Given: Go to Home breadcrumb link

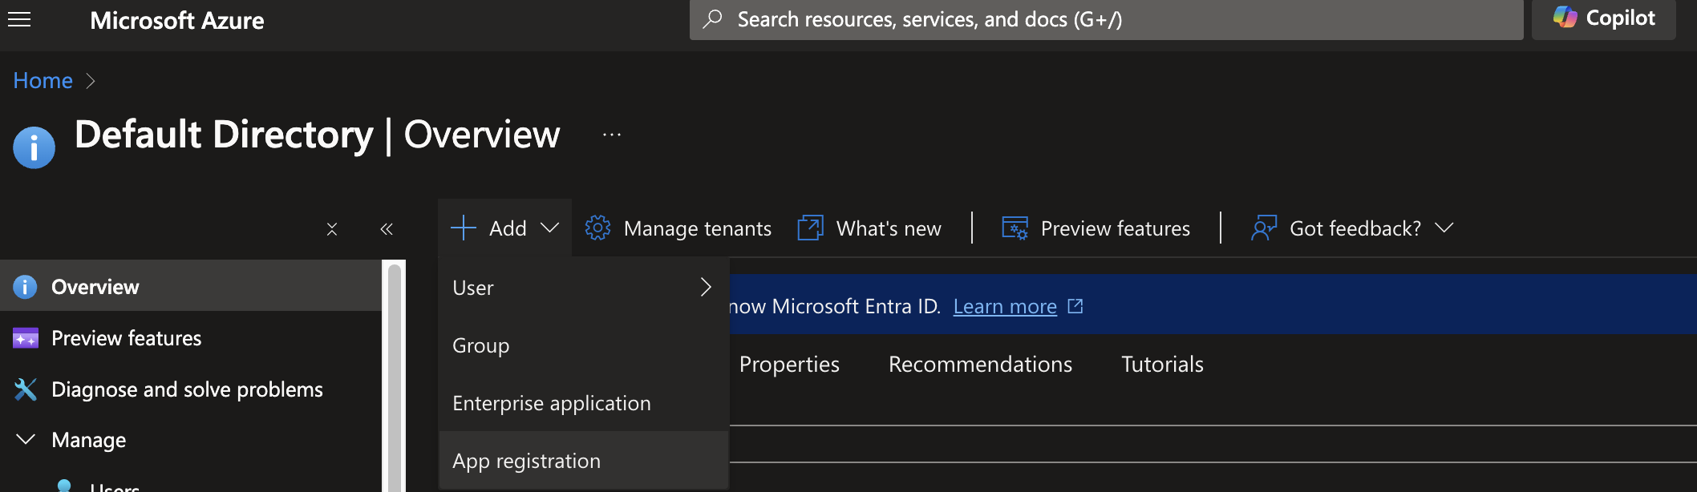Looking at the screenshot, I should [43, 80].
